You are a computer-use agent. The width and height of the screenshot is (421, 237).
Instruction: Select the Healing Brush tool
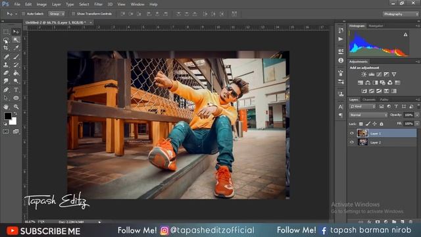(x=6, y=57)
